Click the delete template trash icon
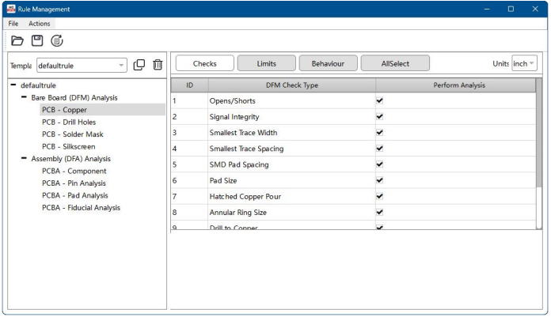551x317 pixels. (158, 65)
